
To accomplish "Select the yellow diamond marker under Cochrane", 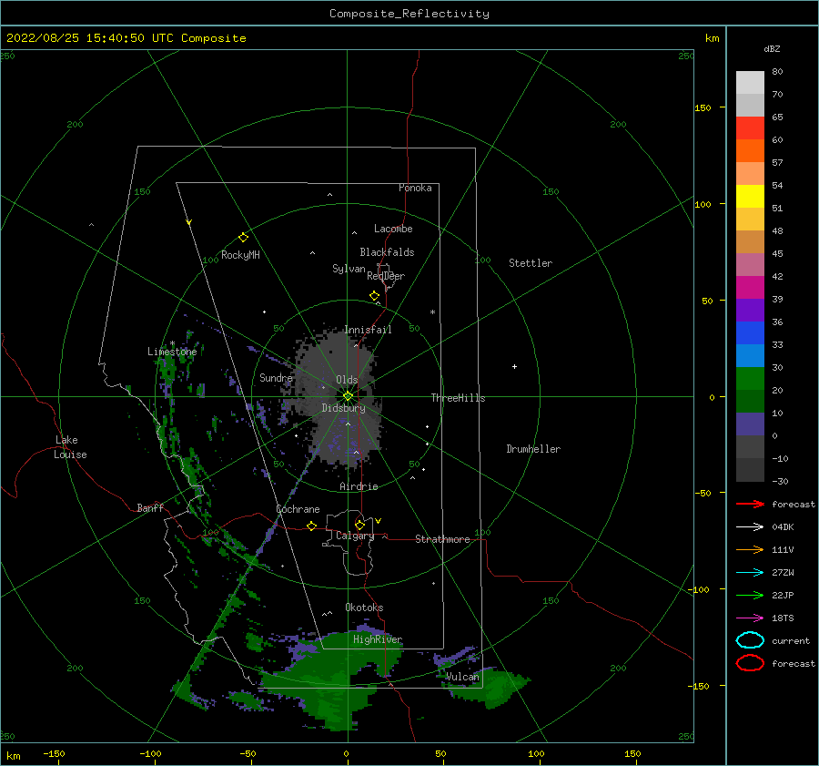I will point(312,526).
